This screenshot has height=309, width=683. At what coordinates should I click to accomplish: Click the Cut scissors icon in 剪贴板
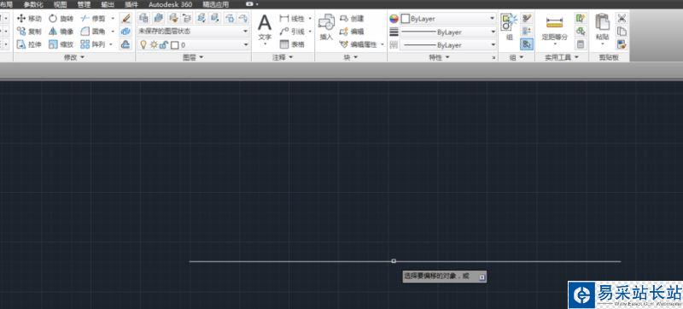click(x=622, y=18)
